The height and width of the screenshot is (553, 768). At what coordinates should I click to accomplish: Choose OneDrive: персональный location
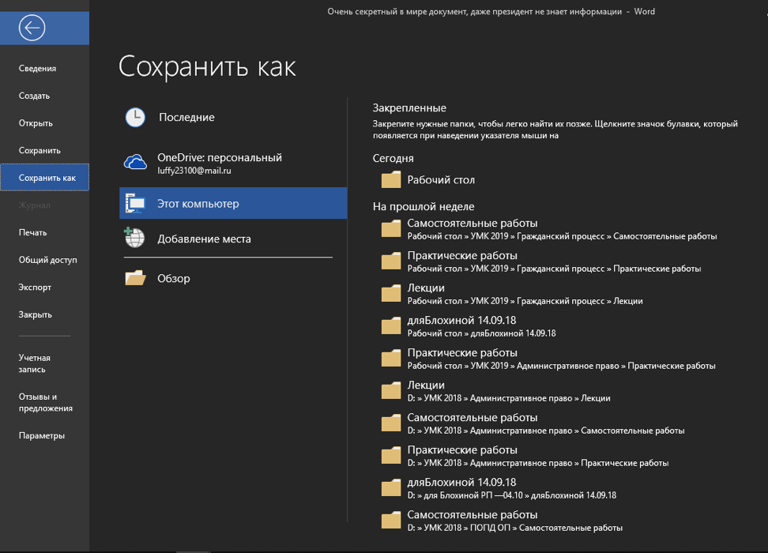233,163
